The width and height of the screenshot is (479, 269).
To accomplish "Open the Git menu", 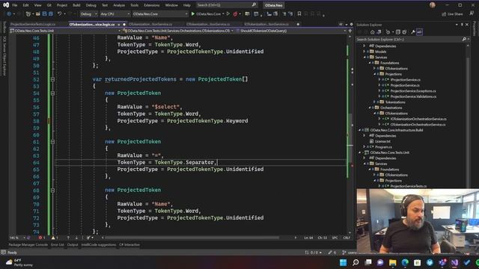I will pyautogui.click(x=49, y=5).
